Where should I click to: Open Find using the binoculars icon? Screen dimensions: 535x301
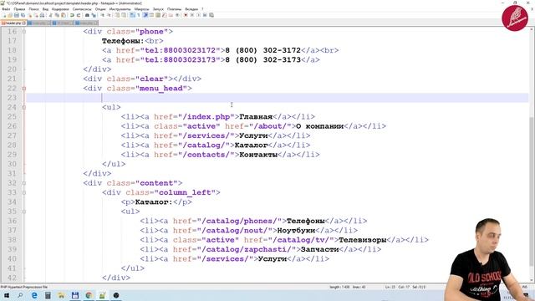pos(87,15)
